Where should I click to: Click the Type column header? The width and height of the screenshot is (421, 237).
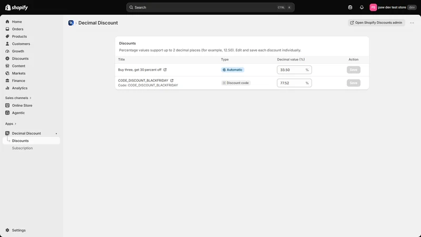click(x=225, y=60)
